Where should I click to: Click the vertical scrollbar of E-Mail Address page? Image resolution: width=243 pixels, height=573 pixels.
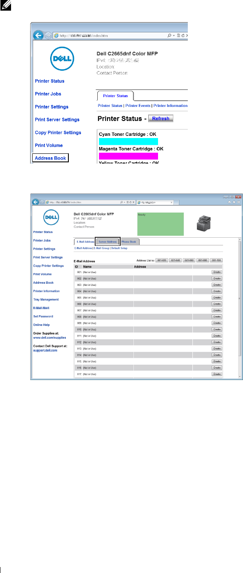pos(240,309)
